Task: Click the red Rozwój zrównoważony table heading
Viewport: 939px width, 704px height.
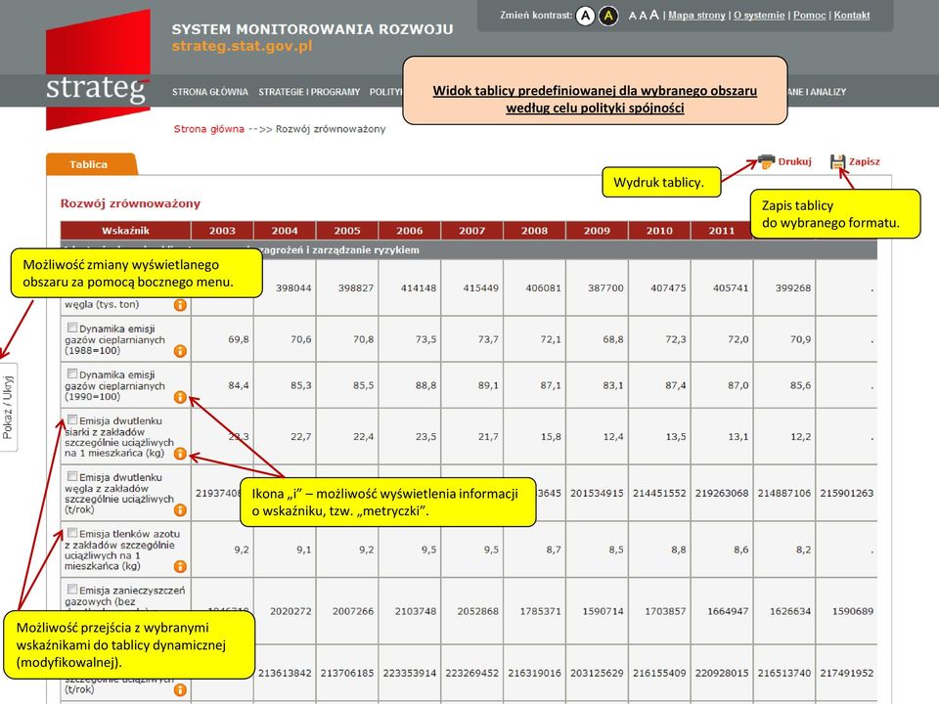Action: (130, 203)
